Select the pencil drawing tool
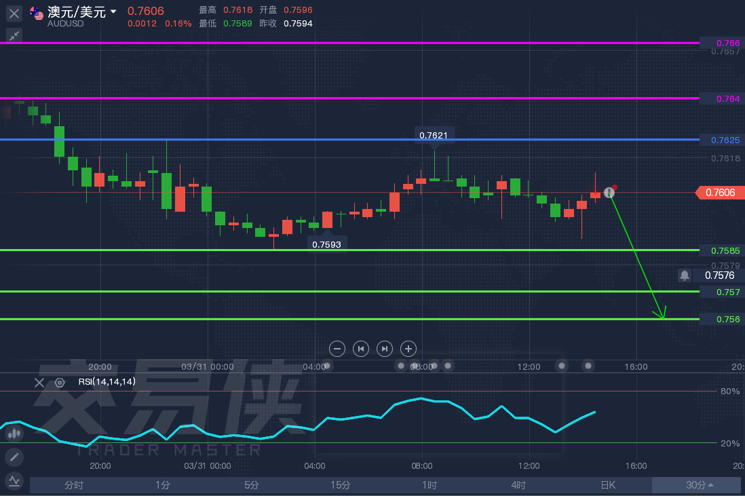745x496 pixels. pyautogui.click(x=14, y=457)
